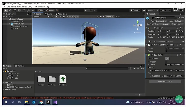Screen dimensions: 186x107
Task: Disable the Box Collider component checkbox
Action: [x=152, y=55]
